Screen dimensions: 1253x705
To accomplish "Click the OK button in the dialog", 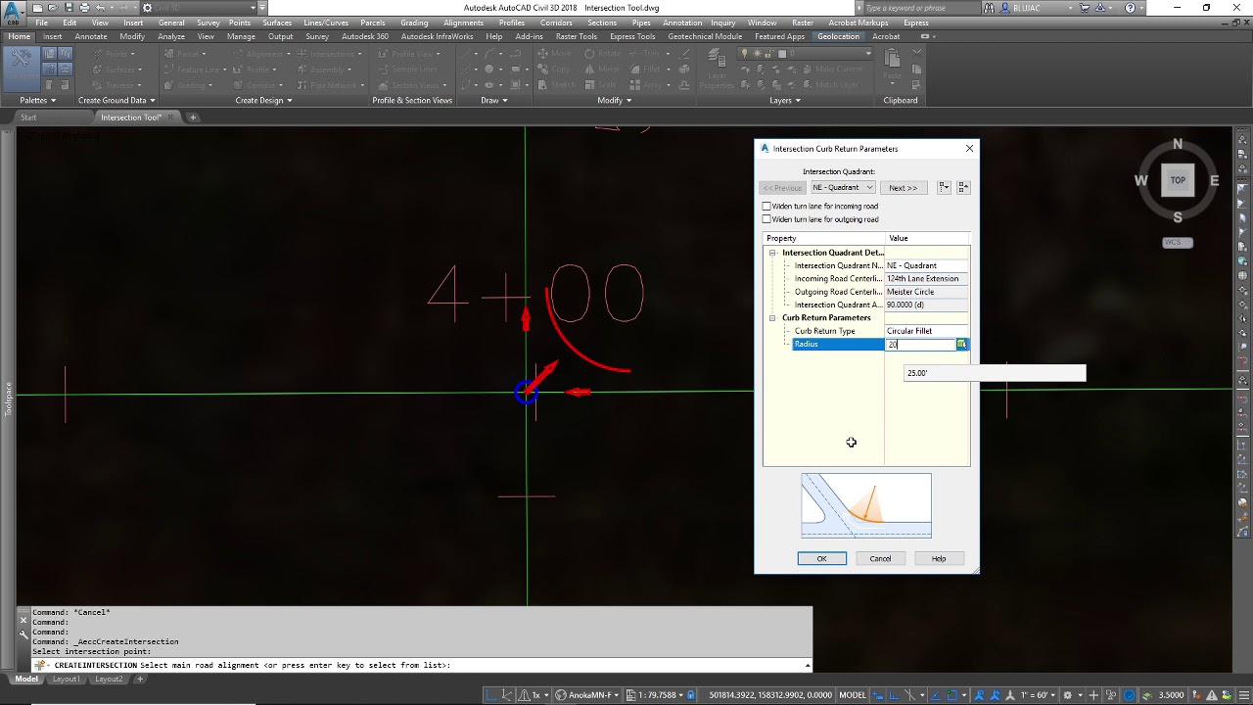I will point(822,558).
